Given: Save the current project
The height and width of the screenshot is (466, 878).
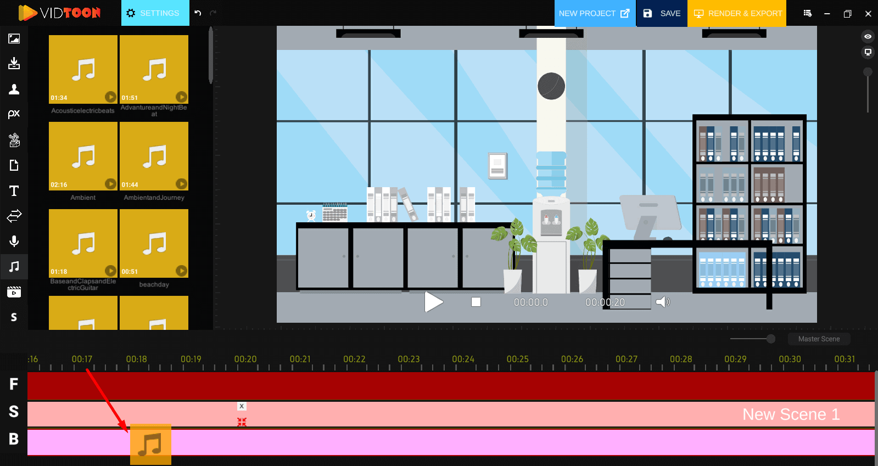Looking at the screenshot, I should pyautogui.click(x=662, y=13).
